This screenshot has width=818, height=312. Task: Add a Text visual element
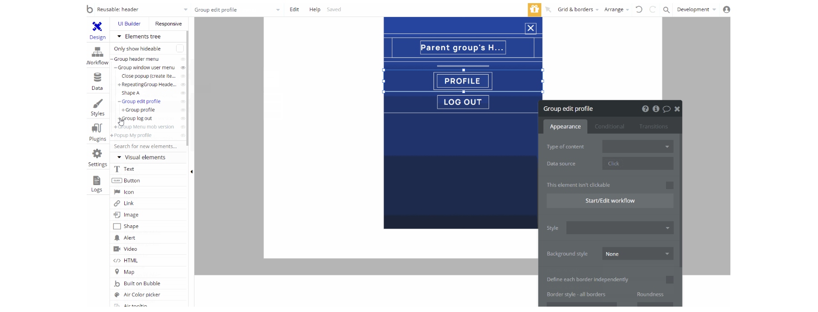tap(148, 169)
